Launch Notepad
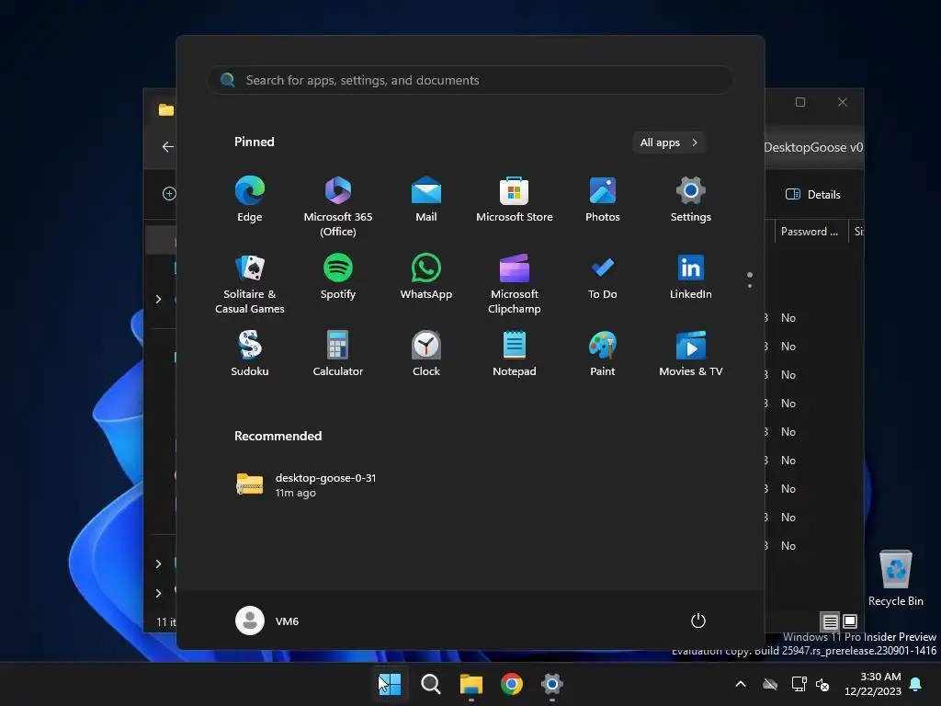The height and width of the screenshot is (706, 941). 515,354
